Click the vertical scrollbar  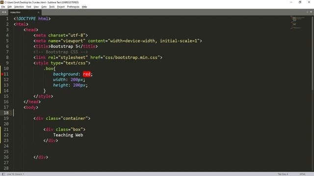click(313, 53)
